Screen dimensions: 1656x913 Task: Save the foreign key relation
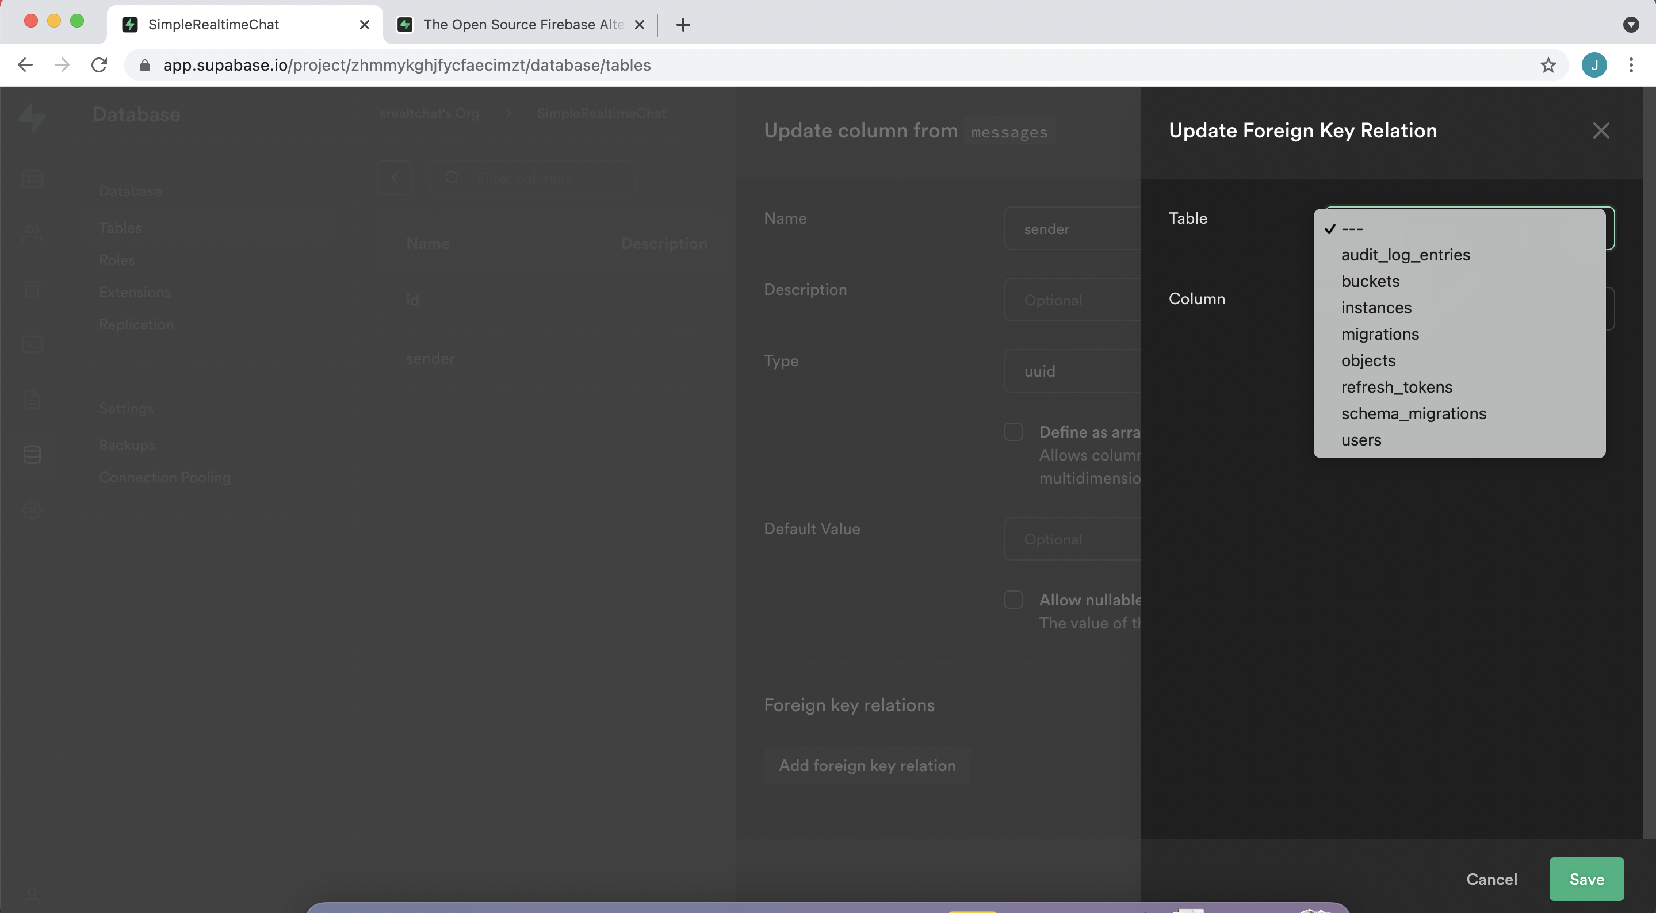(x=1586, y=879)
